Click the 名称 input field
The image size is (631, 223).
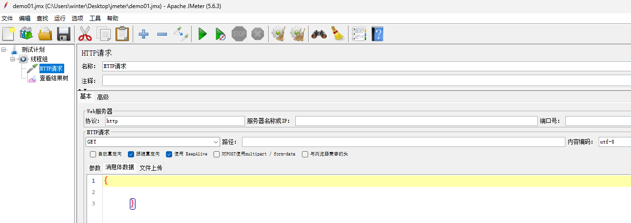[x=366, y=67]
